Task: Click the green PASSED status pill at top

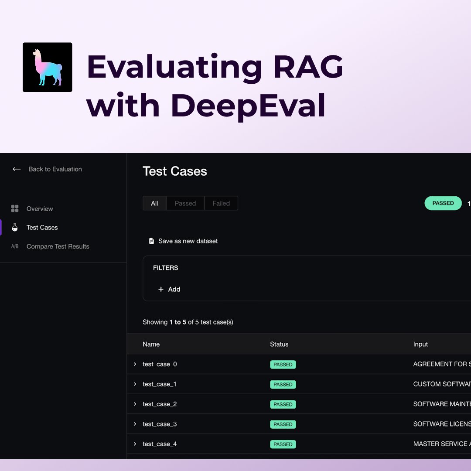Action: tap(443, 203)
